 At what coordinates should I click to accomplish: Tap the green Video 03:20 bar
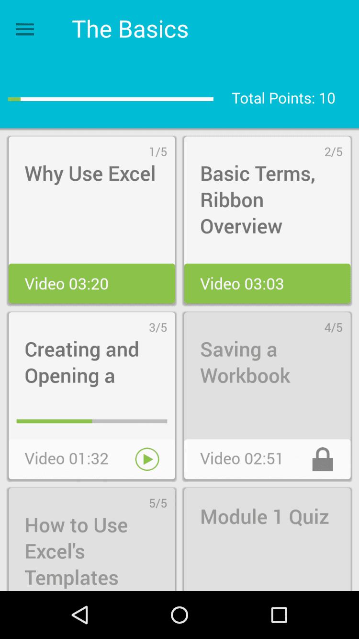92,284
